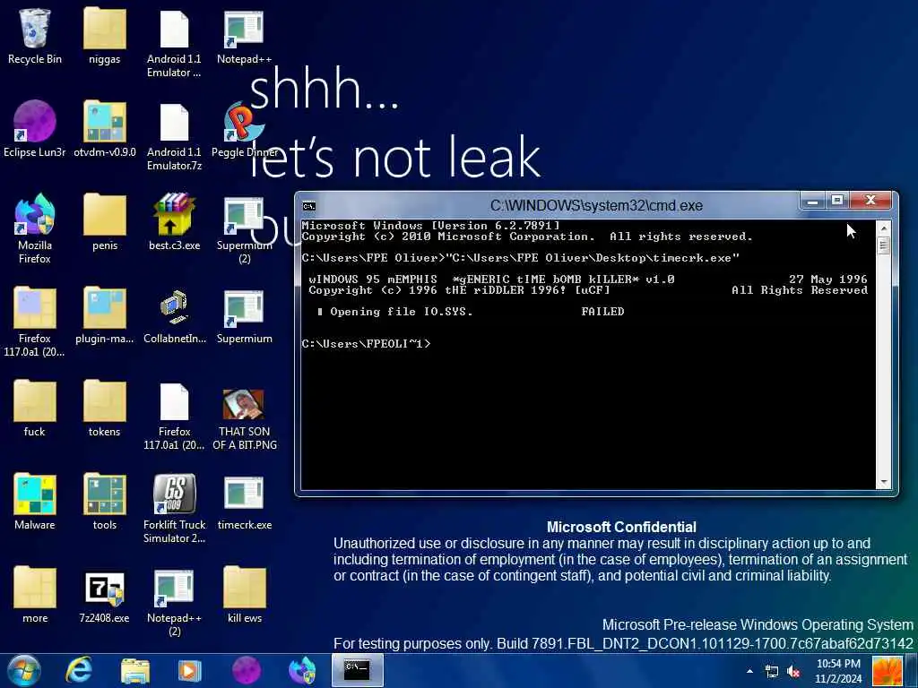Select the Android 1.1 Emulator ... blank file
Image resolution: width=918 pixels, height=688 pixels.
click(174, 43)
